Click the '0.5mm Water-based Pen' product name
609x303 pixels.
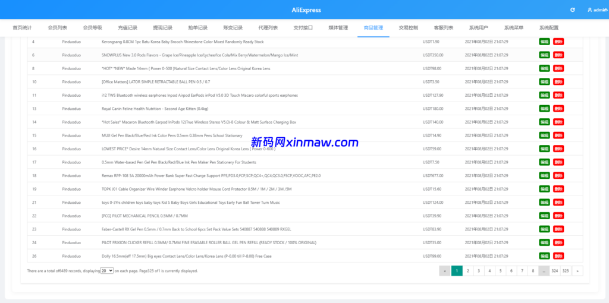point(178,162)
